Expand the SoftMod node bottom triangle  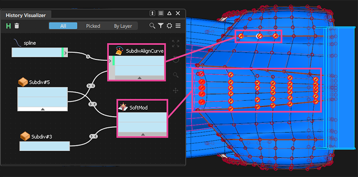click(x=143, y=134)
